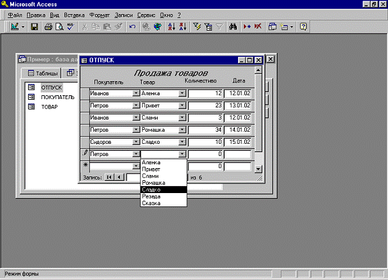Open the Help icon in the toolbar

[303, 27]
